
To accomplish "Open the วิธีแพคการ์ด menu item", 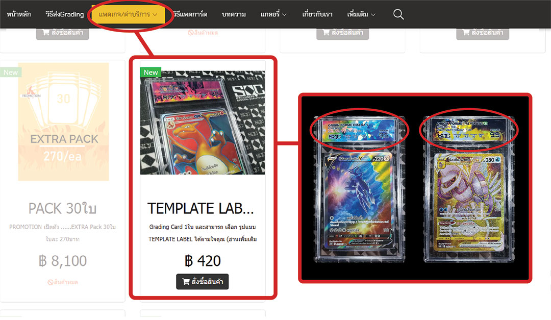I will pyautogui.click(x=190, y=14).
